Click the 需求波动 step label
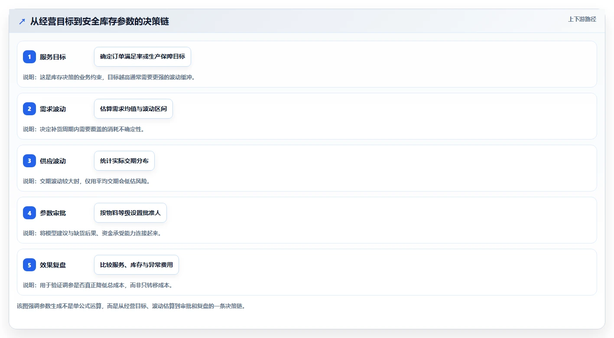614x338 pixels. tap(53, 109)
